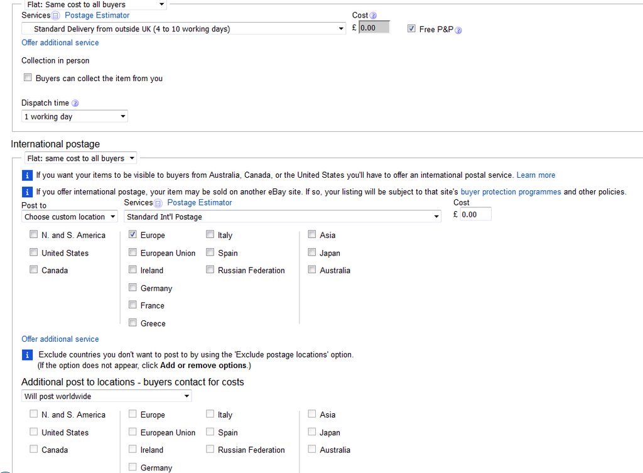The height and width of the screenshot is (473, 643).
Task: Check United States under Post to
Action: coord(34,252)
